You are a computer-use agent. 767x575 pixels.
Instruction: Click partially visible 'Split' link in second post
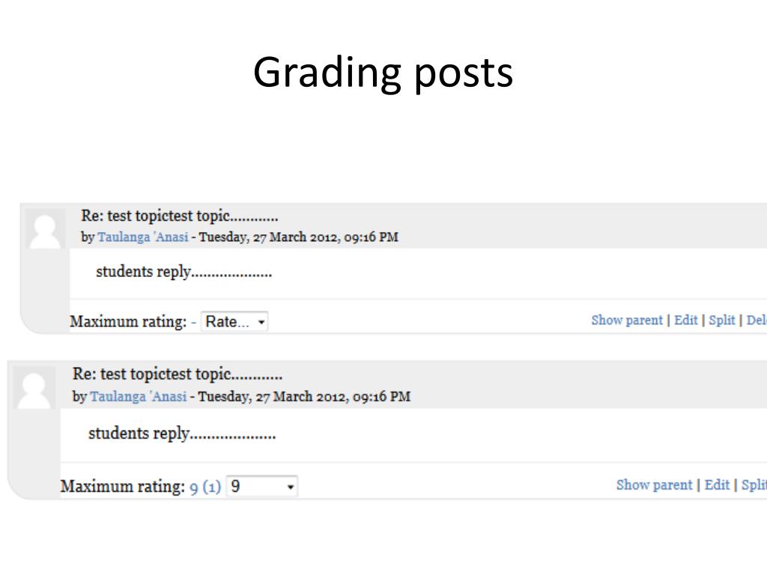[x=754, y=485]
